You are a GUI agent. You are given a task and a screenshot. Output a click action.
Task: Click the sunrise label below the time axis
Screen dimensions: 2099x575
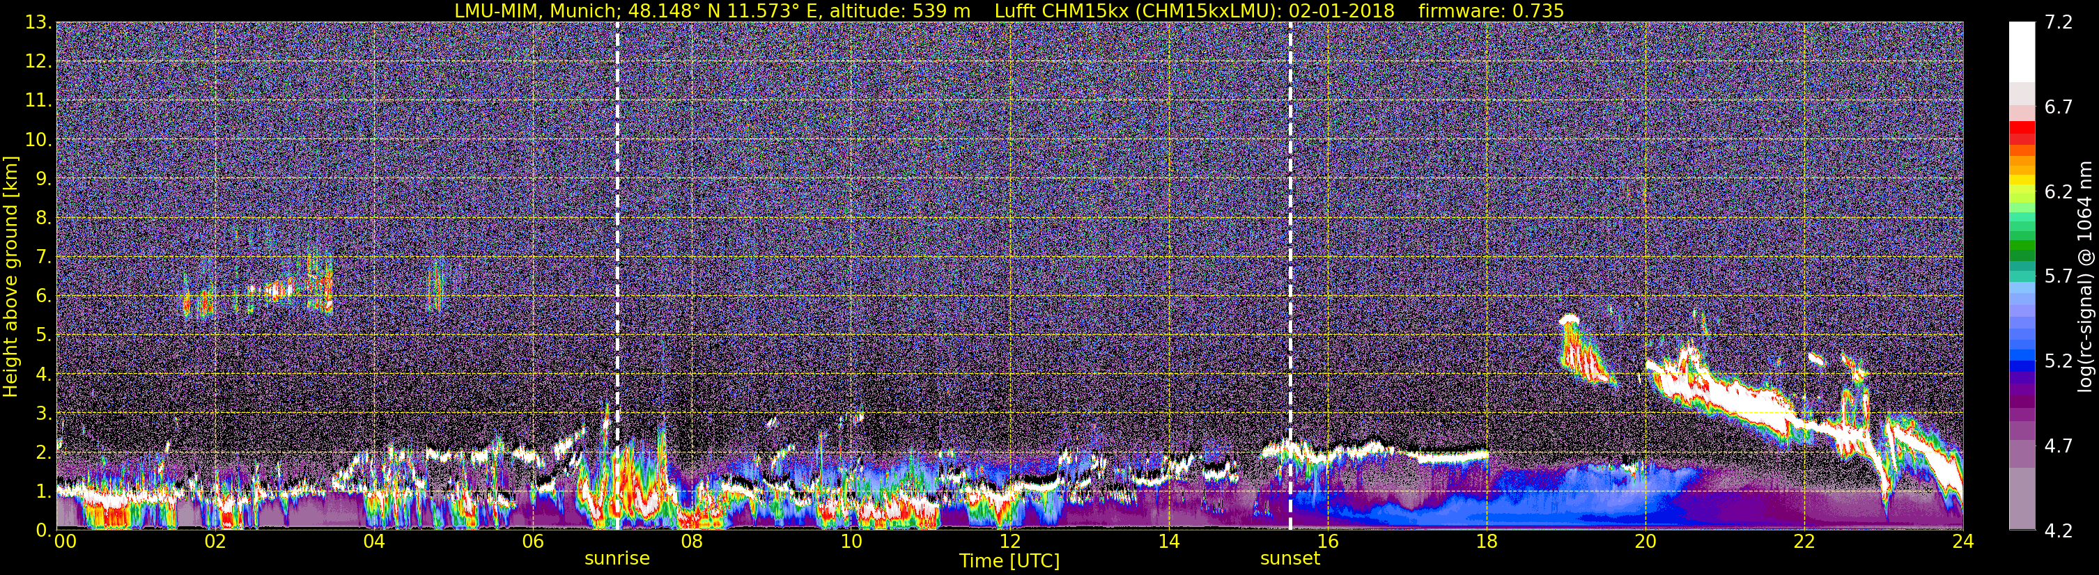(x=617, y=559)
